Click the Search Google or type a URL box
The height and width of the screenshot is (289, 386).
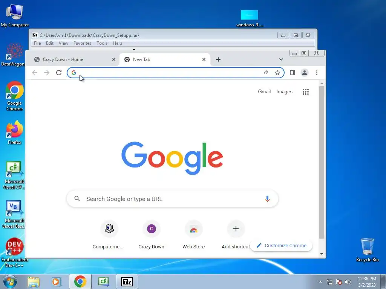pos(172,199)
